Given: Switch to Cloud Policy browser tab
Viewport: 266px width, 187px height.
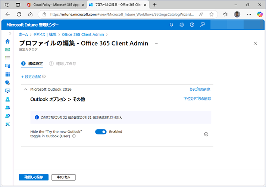Looking at the screenshot, I should (x=56, y=5).
